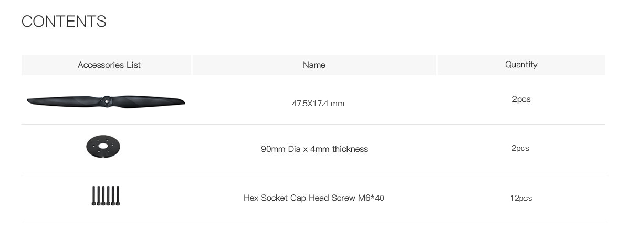The image size is (630, 237).
Task: Click the CONTENTS heading
Action: pyautogui.click(x=64, y=22)
